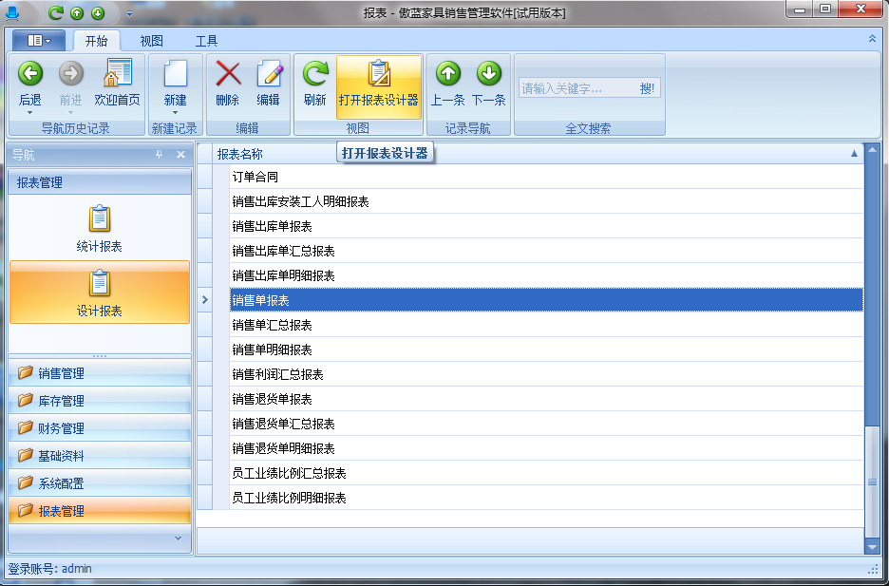Viewport: 889px width, 586px height.
Task: Open the Welcome Home (欢迎首页) icon
Action: pos(117,74)
